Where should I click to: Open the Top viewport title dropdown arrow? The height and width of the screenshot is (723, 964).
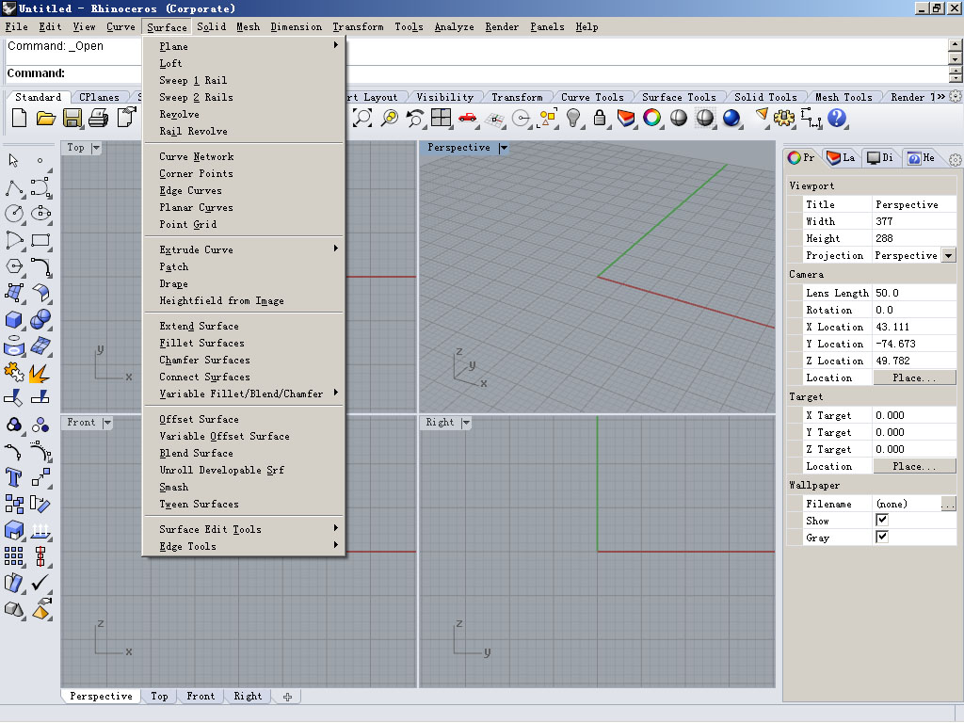click(x=96, y=148)
